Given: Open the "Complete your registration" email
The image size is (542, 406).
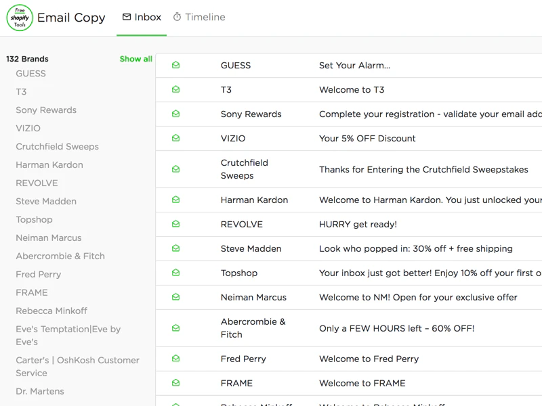Looking at the screenshot, I should point(430,114).
